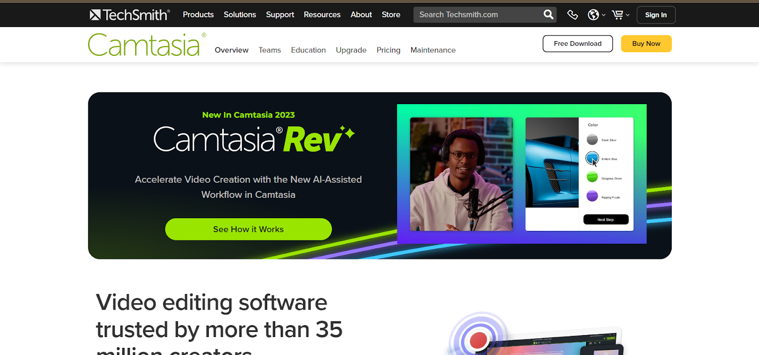This screenshot has width=759, height=355.
Task: Click the TechSmith logo
Action: pyautogui.click(x=130, y=15)
